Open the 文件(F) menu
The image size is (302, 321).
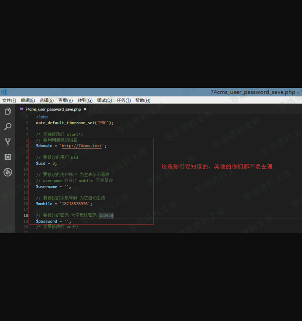click(9, 100)
